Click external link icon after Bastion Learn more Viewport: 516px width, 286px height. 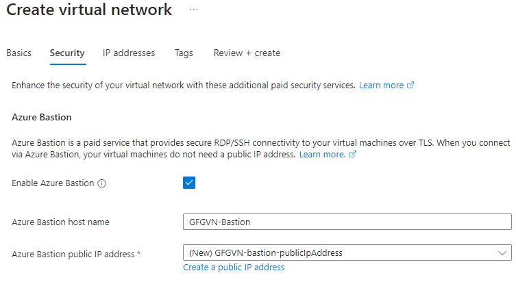[352, 154]
